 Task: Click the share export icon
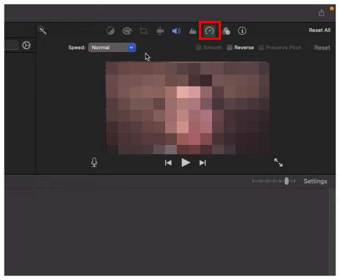(x=321, y=13)
